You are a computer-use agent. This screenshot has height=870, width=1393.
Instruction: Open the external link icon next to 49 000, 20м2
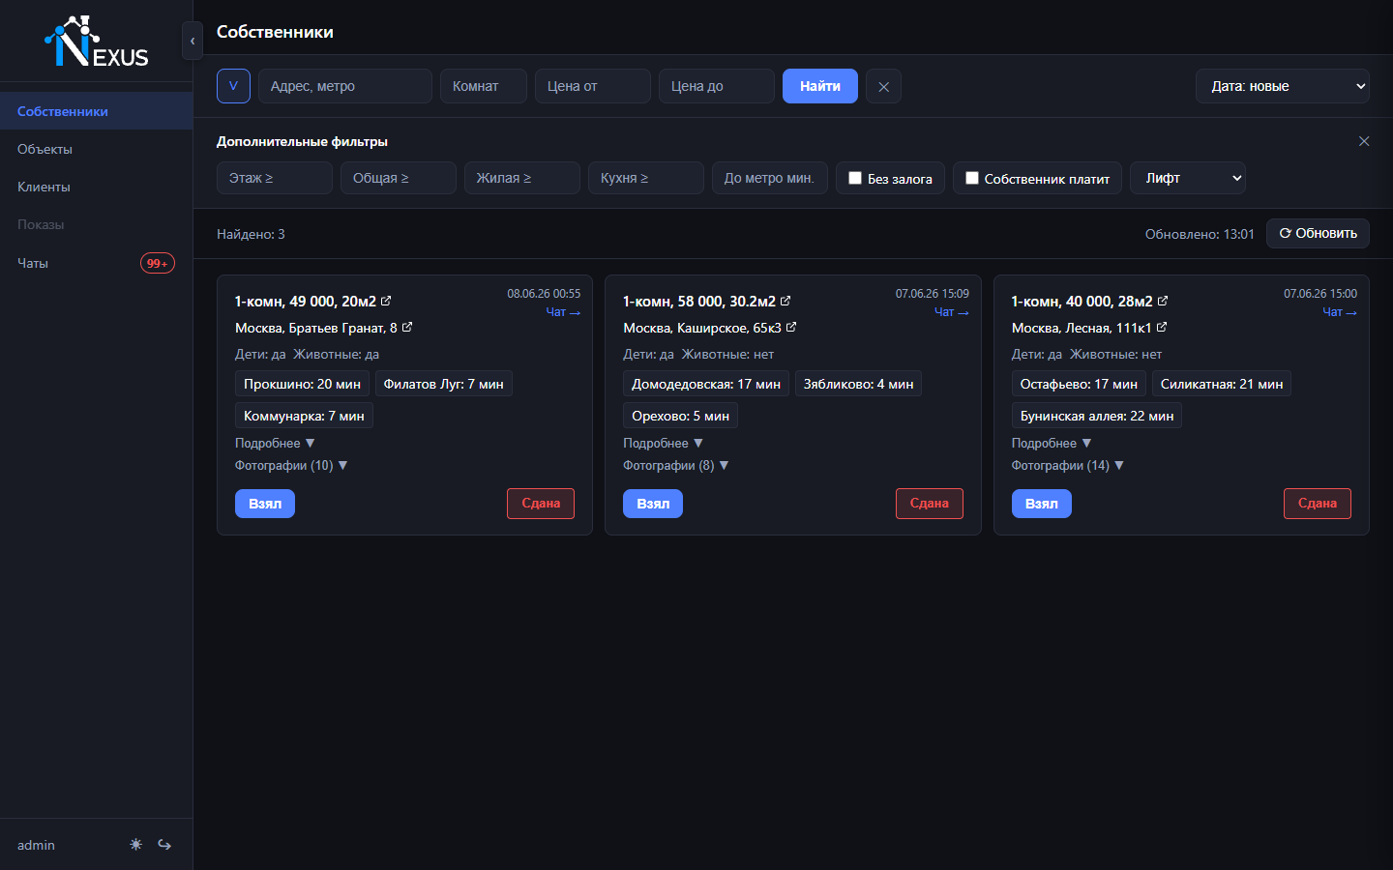click(x=386, y=301)
